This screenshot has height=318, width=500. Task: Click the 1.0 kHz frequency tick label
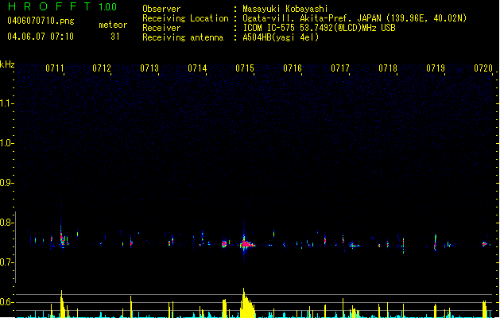pyautogui.click(x=6, y=143)
